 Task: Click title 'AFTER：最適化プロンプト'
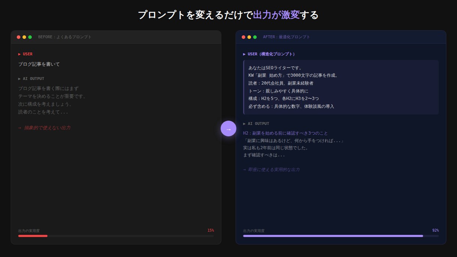[287, 37]
